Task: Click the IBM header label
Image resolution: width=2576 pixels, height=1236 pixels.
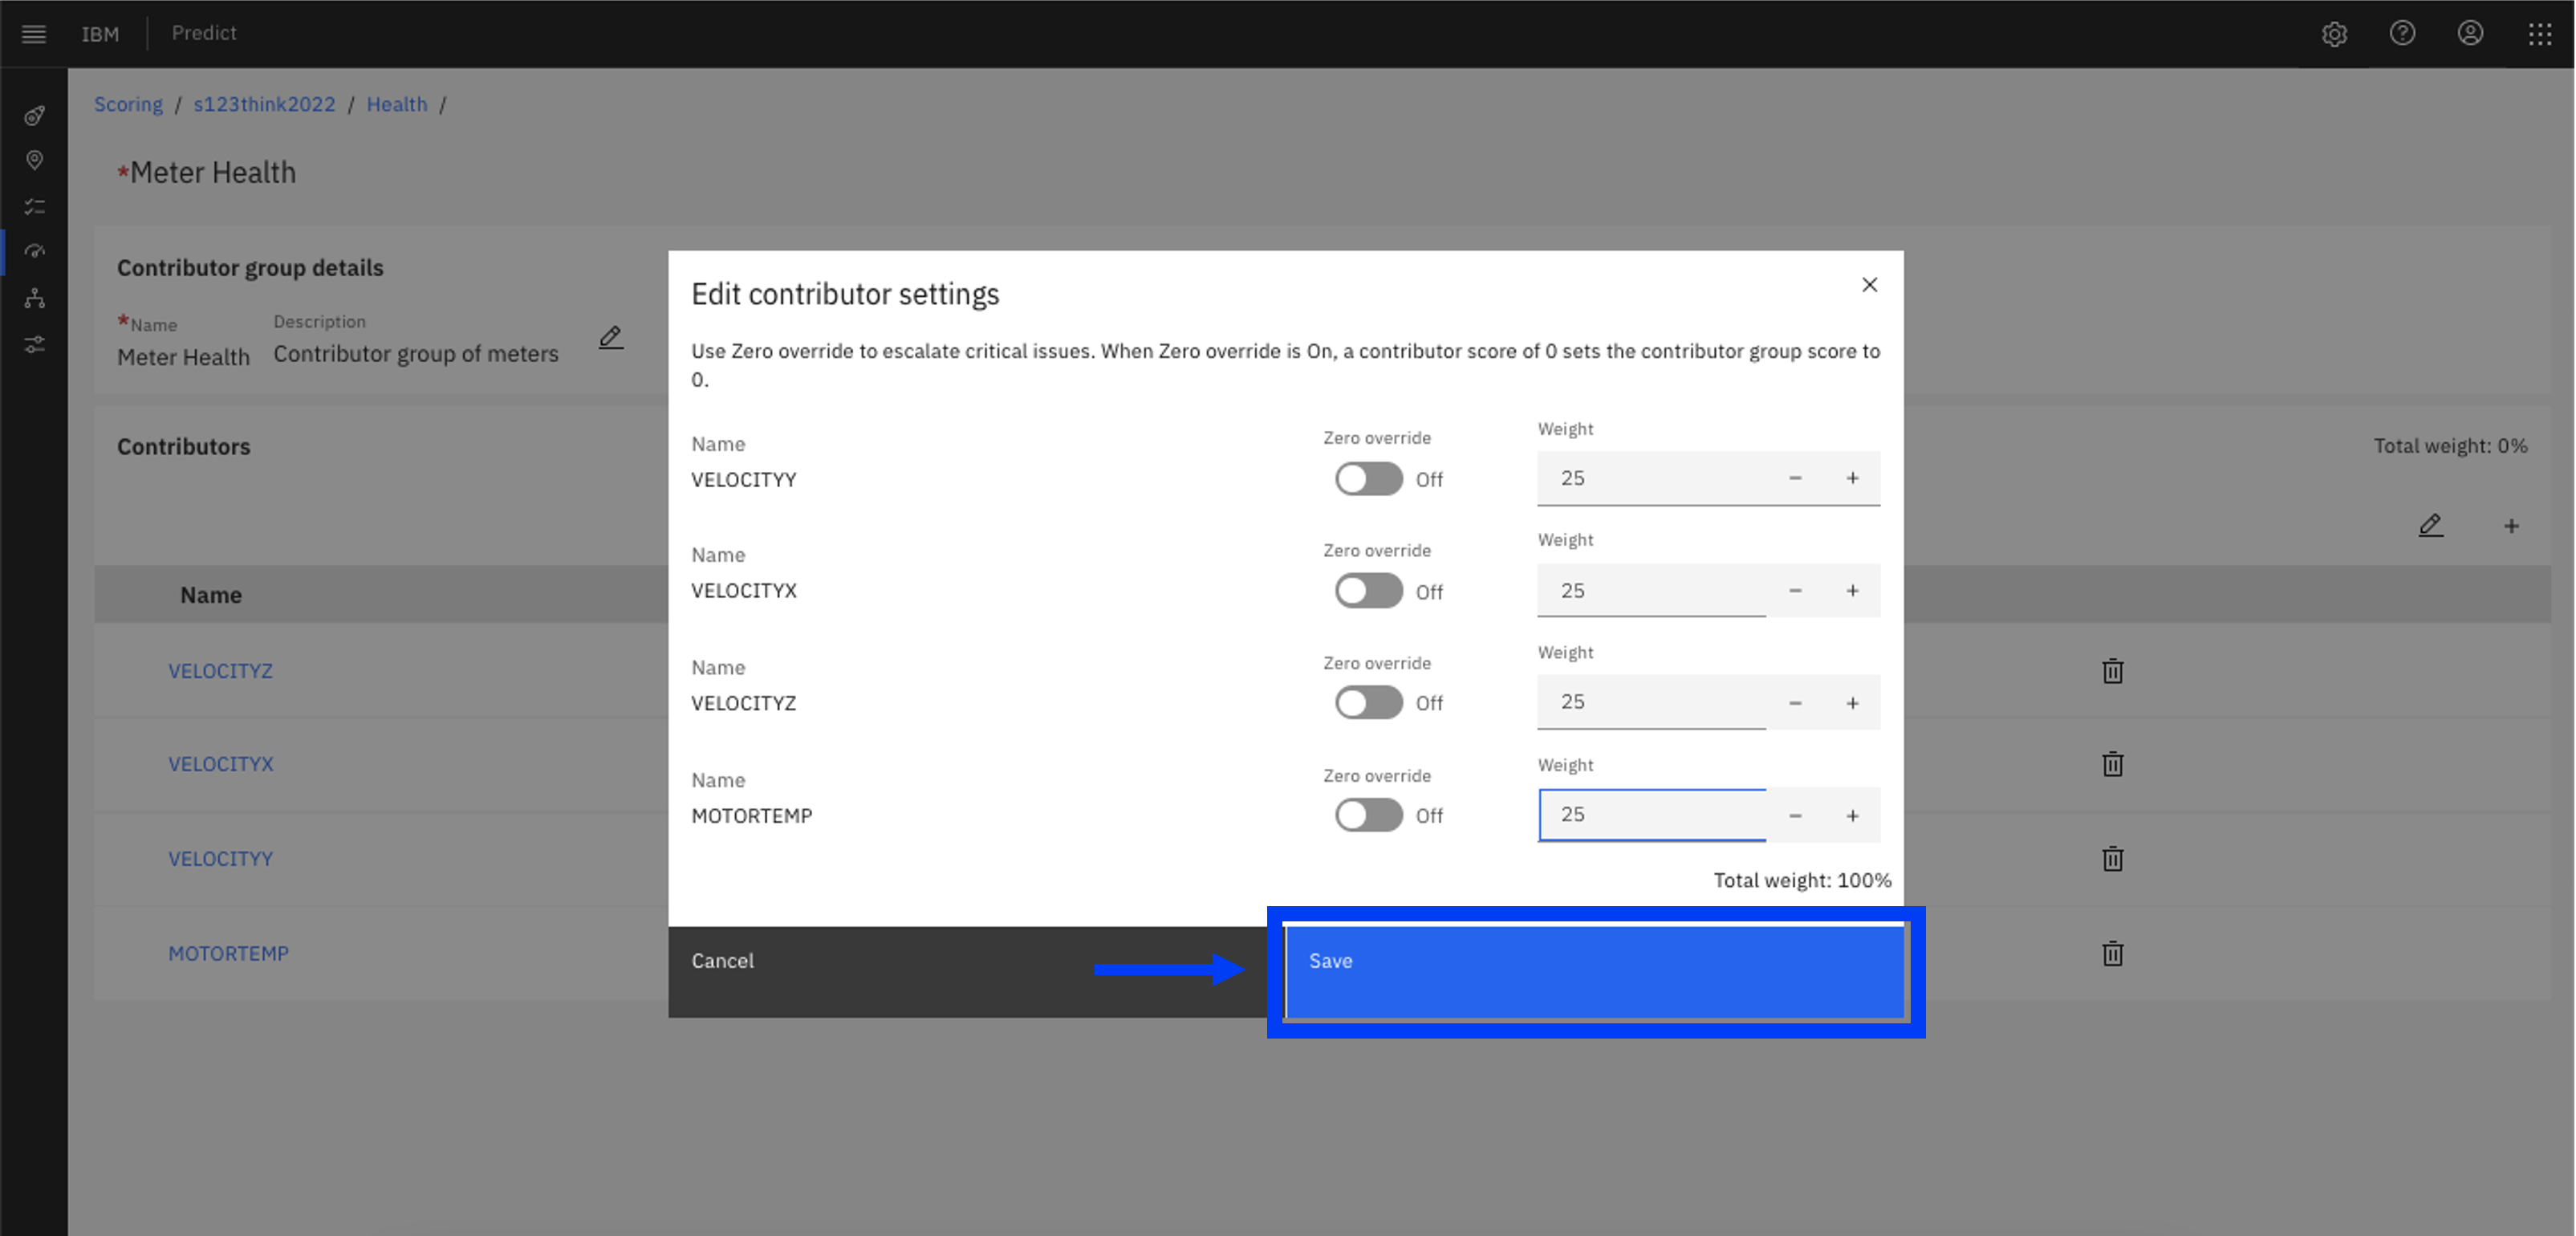Action: pyautogui.click(x=100, y=34)
